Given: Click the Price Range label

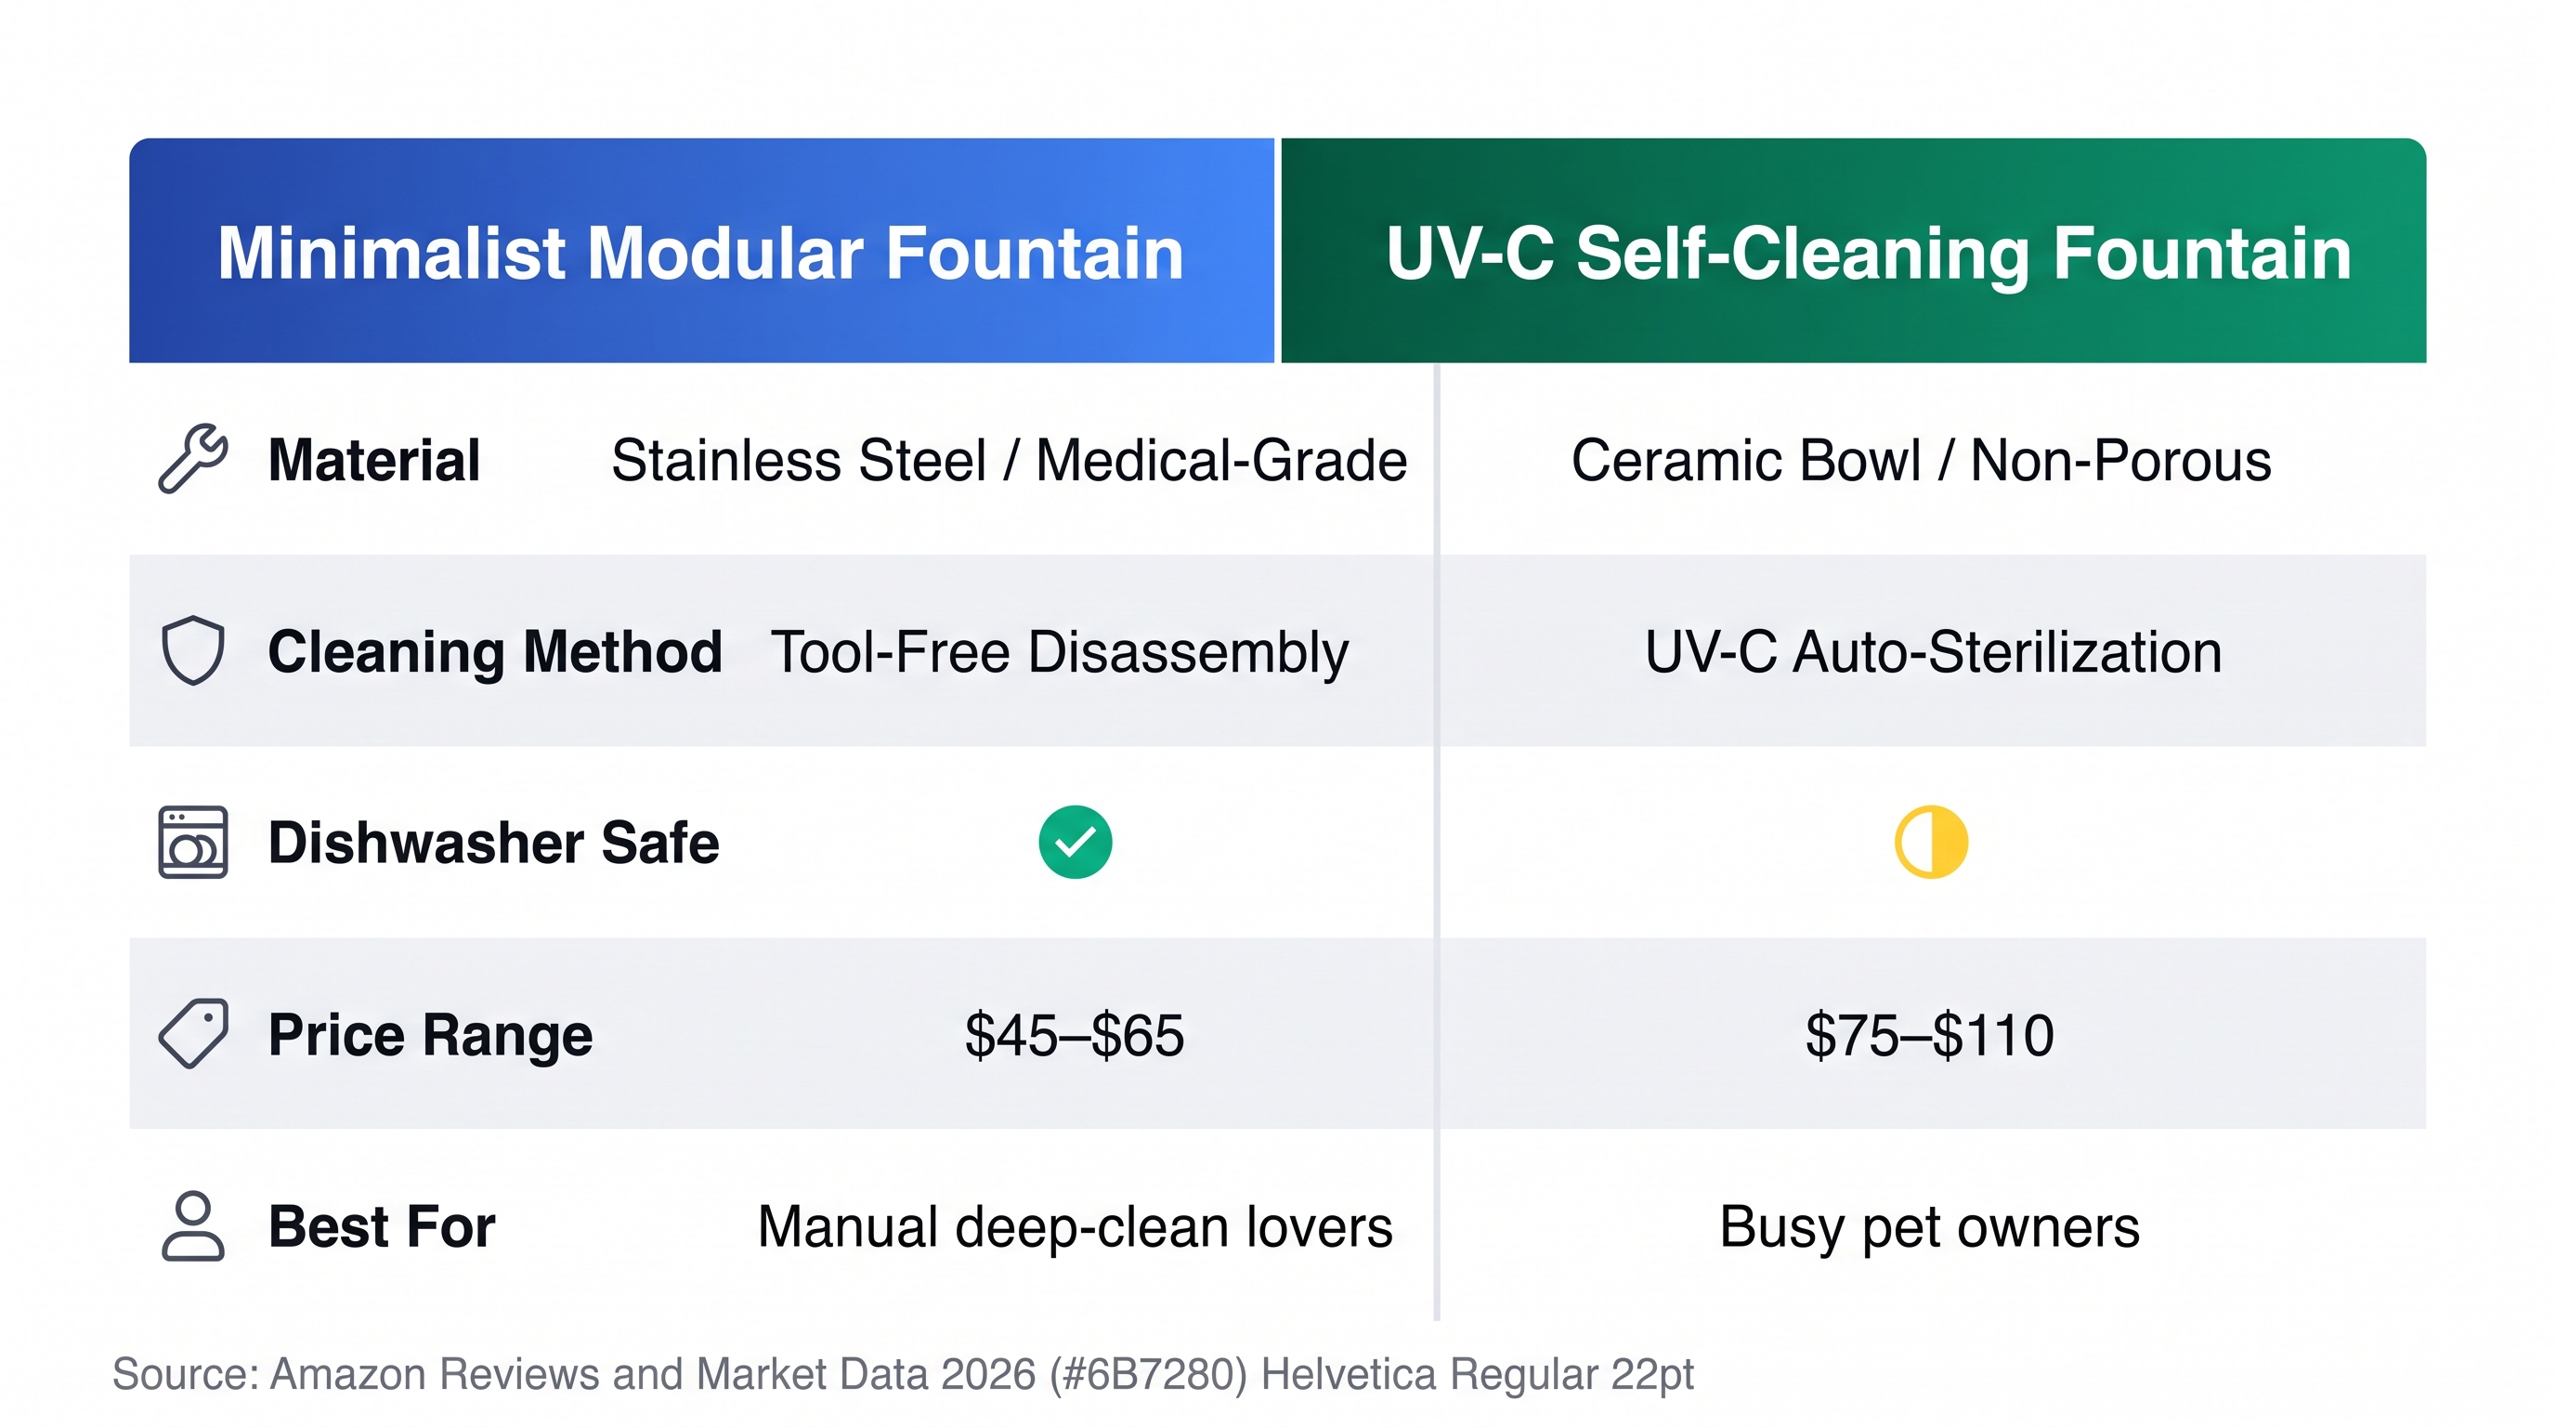Looking at the screenshot, I should tap(431, 1035).
